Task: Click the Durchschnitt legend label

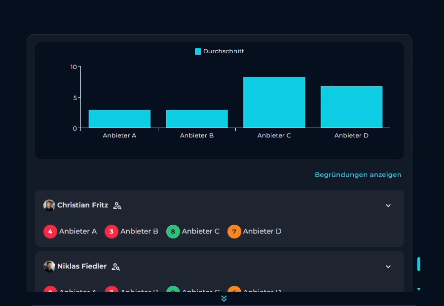Action: (x=223, y=51)
